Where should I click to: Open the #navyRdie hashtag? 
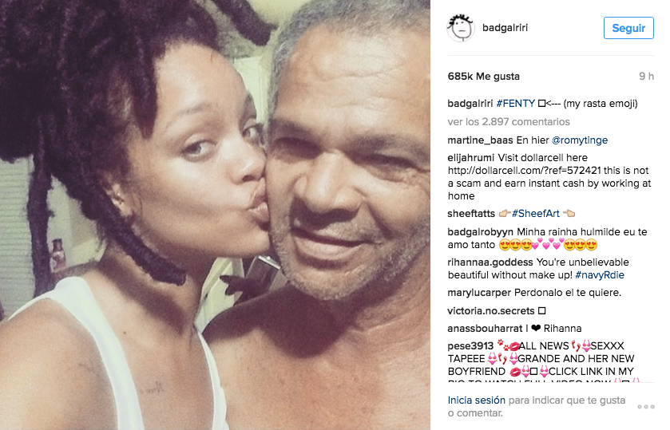coord(600,275)
